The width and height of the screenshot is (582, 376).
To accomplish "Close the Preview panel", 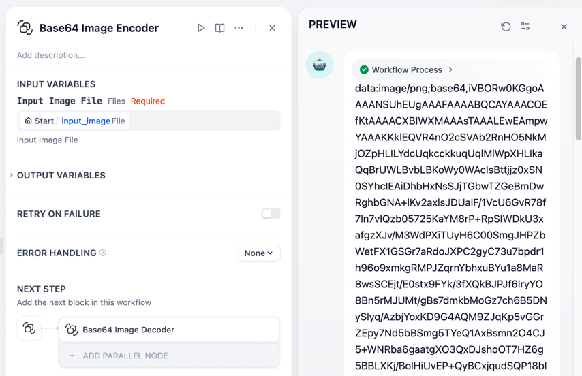I will pyautogui.click(x=564, y=27).
